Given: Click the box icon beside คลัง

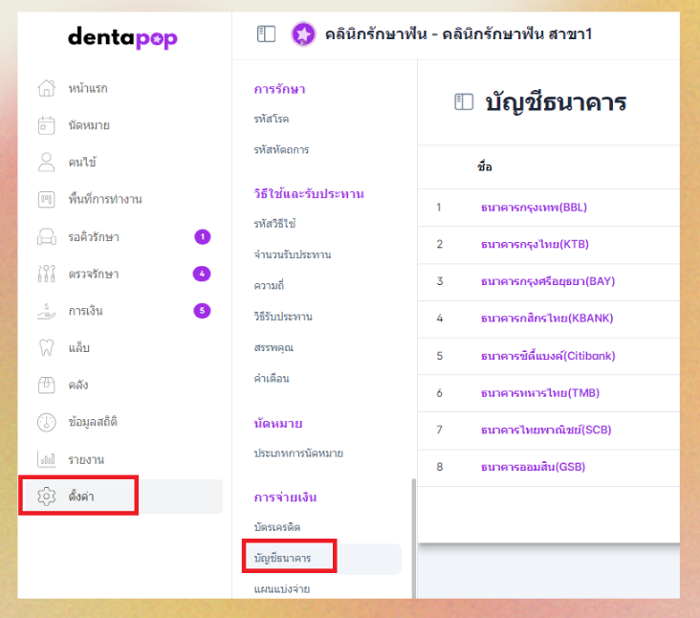Looking at the screenshot, I should (x=47, y=385).
